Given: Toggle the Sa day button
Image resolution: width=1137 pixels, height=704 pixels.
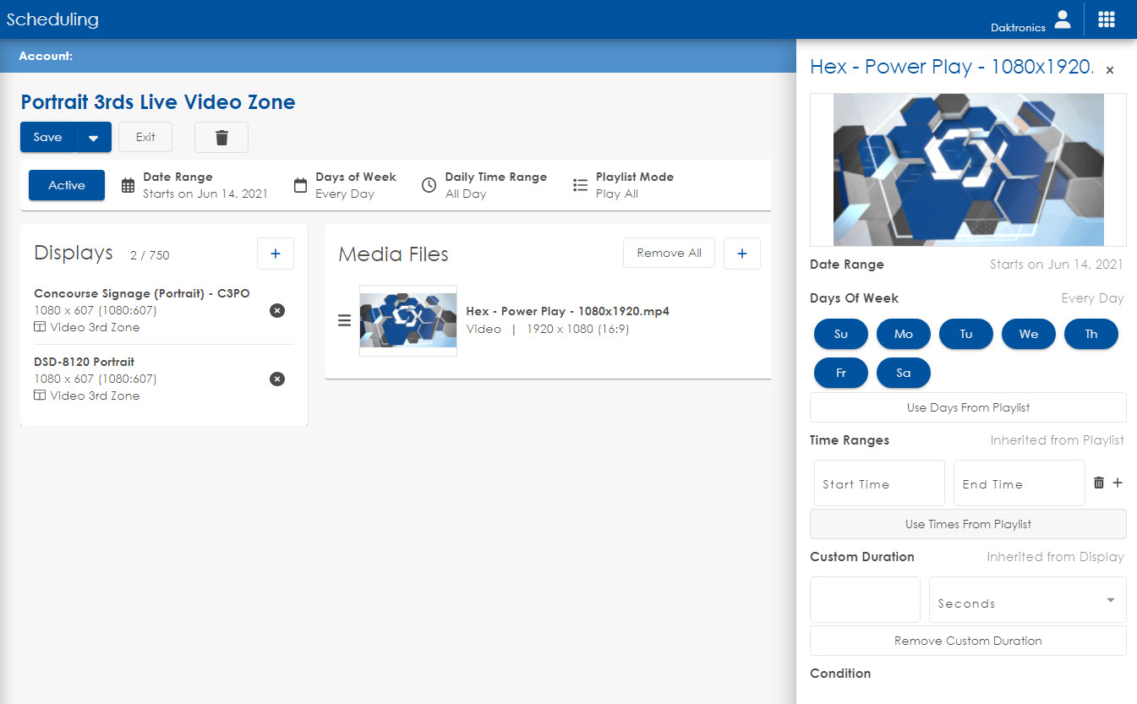Looking at the screenshot, I should tap(903, 373).
